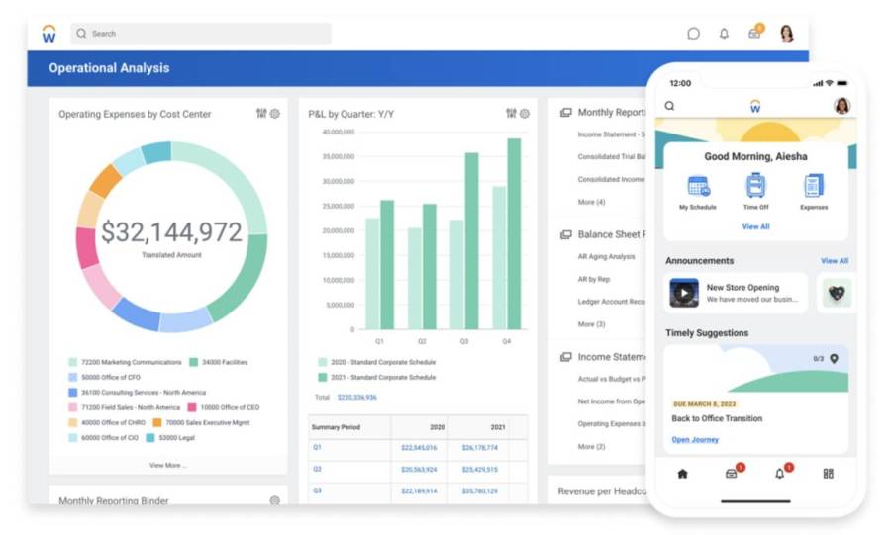Screen dimensions: 891x535
Task: Click the Summary Period column header
Action: point(336,427)
